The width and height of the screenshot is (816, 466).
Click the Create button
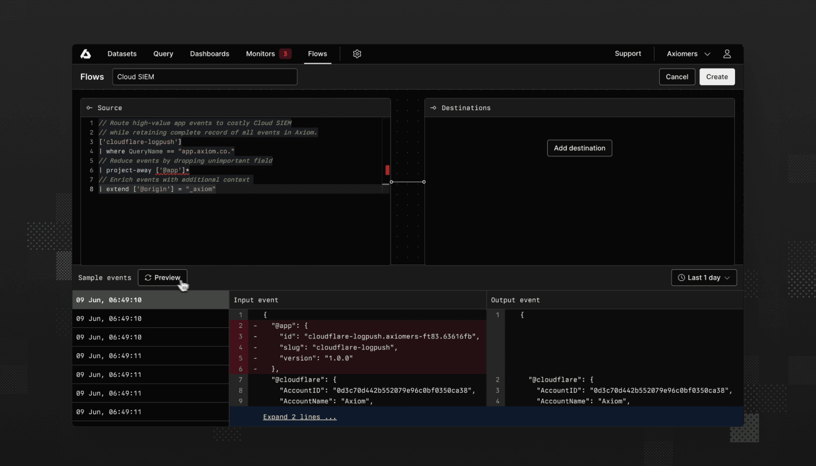click(x=717, y=77)
